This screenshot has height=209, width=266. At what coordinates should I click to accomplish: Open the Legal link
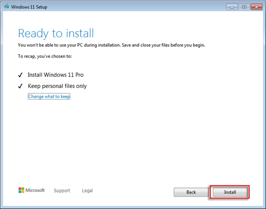point(87,190)
